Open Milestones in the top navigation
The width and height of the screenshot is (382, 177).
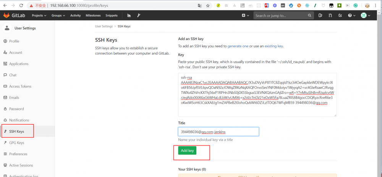click(x=93, y=15)
